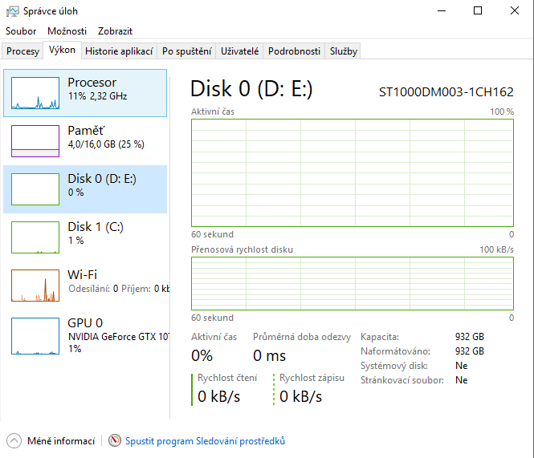Open the GPU 0 graph icon
This screenshot has height=458, width=534.
click(35, 334)
